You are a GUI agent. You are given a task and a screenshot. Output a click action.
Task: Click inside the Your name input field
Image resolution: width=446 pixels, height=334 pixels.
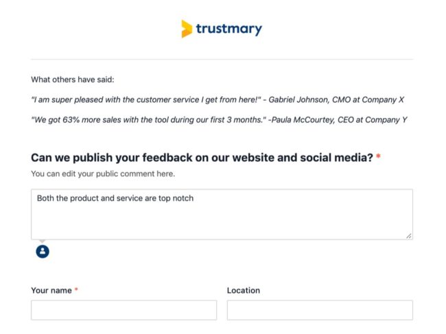tap(124, 310)
